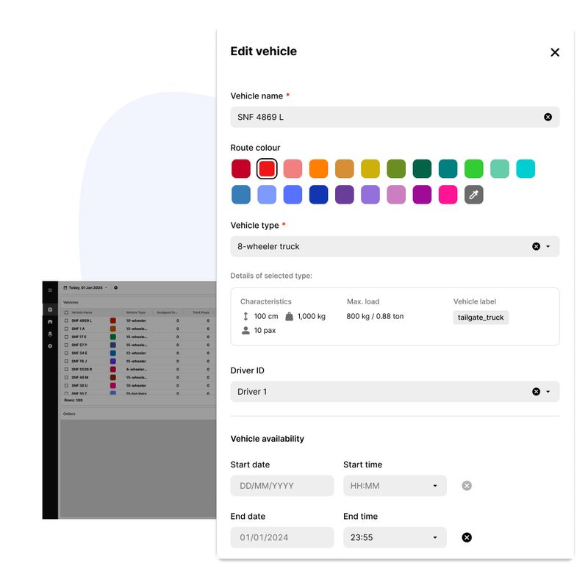Open the settings gear in the background sidebar
Screen dimensions: 588x588
(x=50, y=345)
